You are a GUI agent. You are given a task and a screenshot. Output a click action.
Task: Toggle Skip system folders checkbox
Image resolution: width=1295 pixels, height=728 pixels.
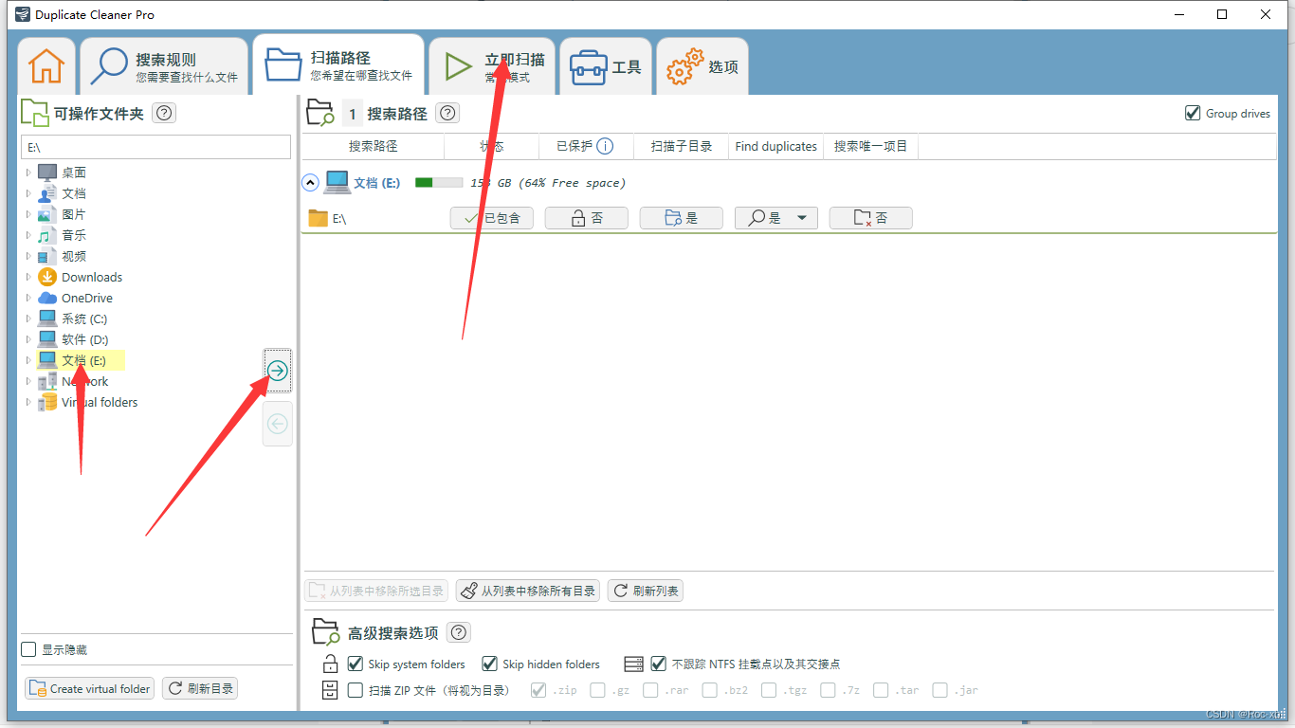356,664
